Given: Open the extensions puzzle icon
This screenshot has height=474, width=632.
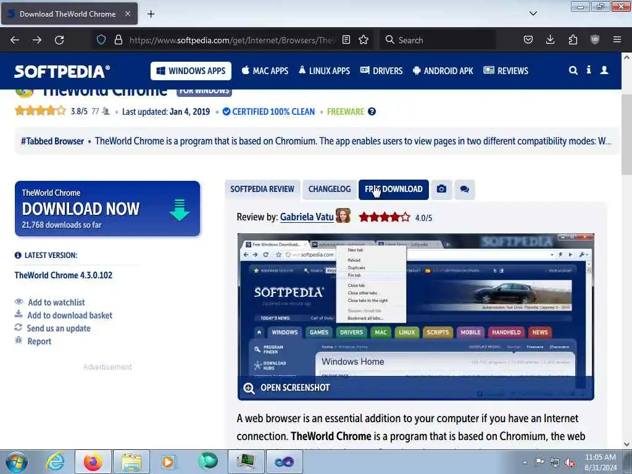Looking at the screenshot, I should [573, 39].
